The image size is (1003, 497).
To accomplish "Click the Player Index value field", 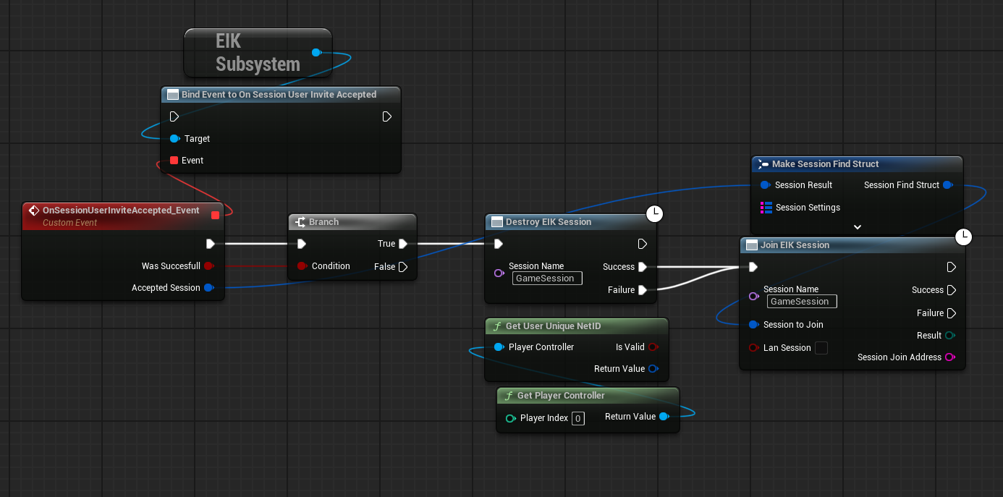I will pos(577,418).
